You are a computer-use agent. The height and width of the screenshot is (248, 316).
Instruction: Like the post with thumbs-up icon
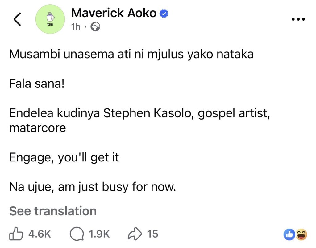(17, 234)
